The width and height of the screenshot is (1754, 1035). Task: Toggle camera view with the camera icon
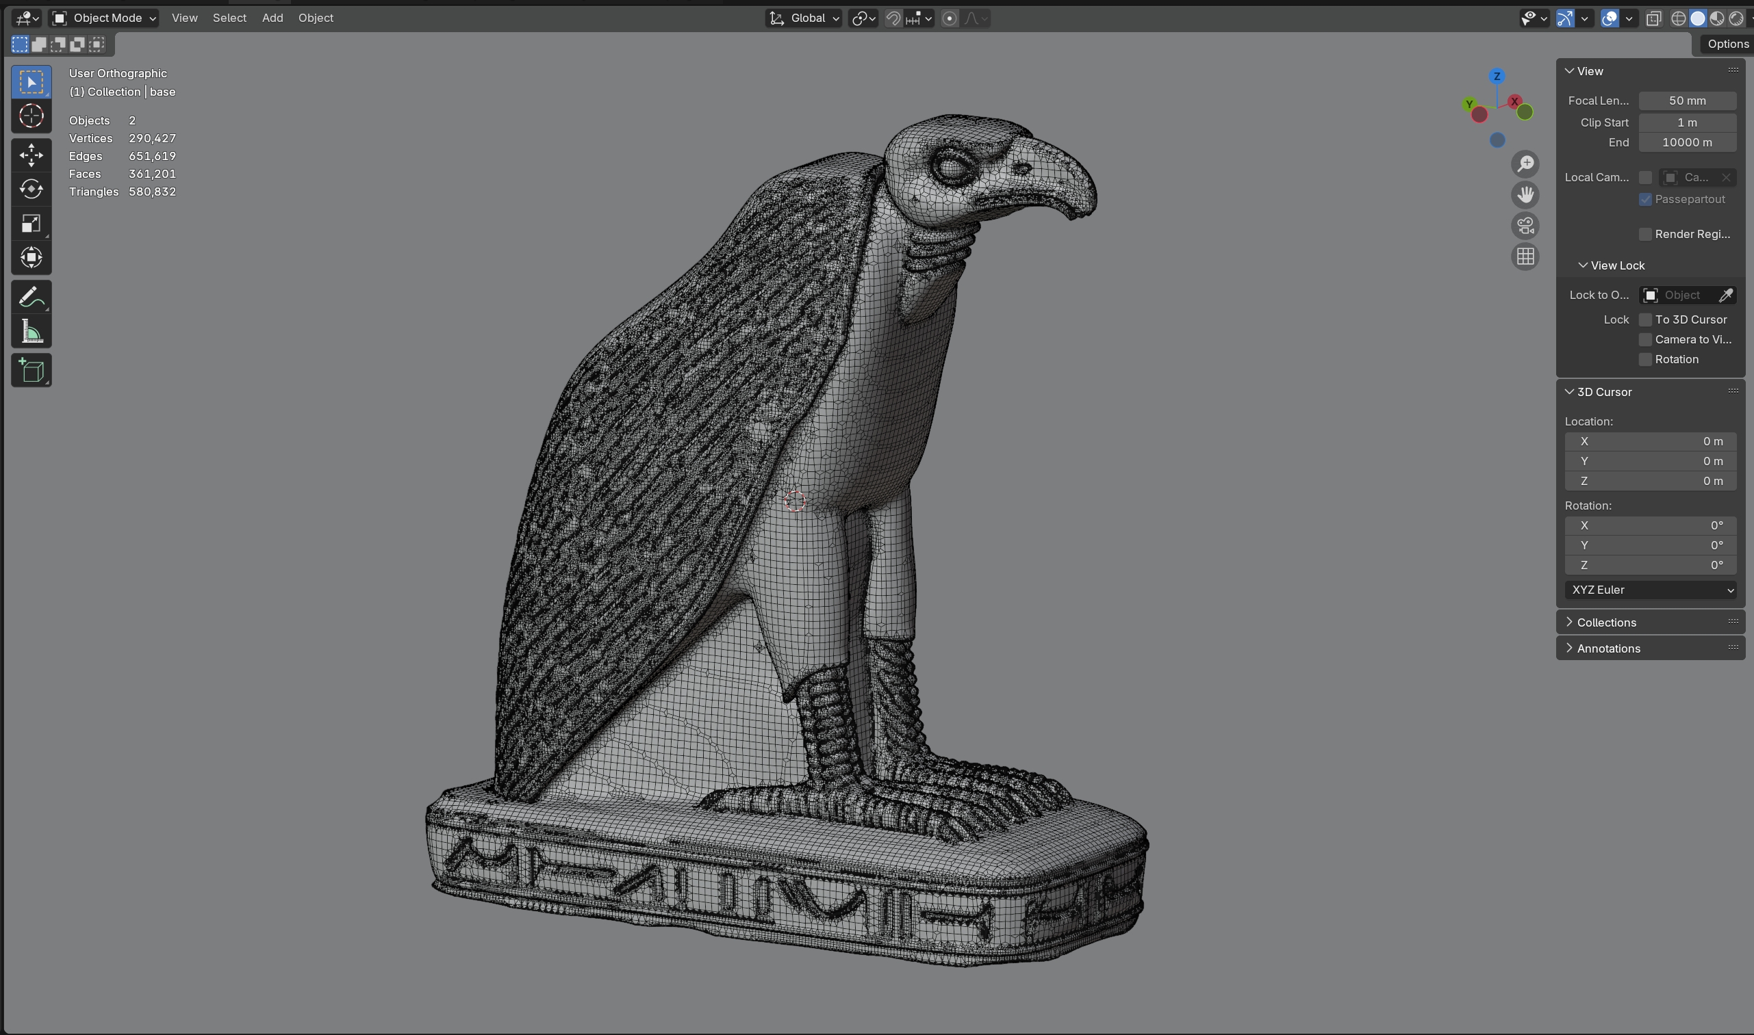pos(1525,226)
